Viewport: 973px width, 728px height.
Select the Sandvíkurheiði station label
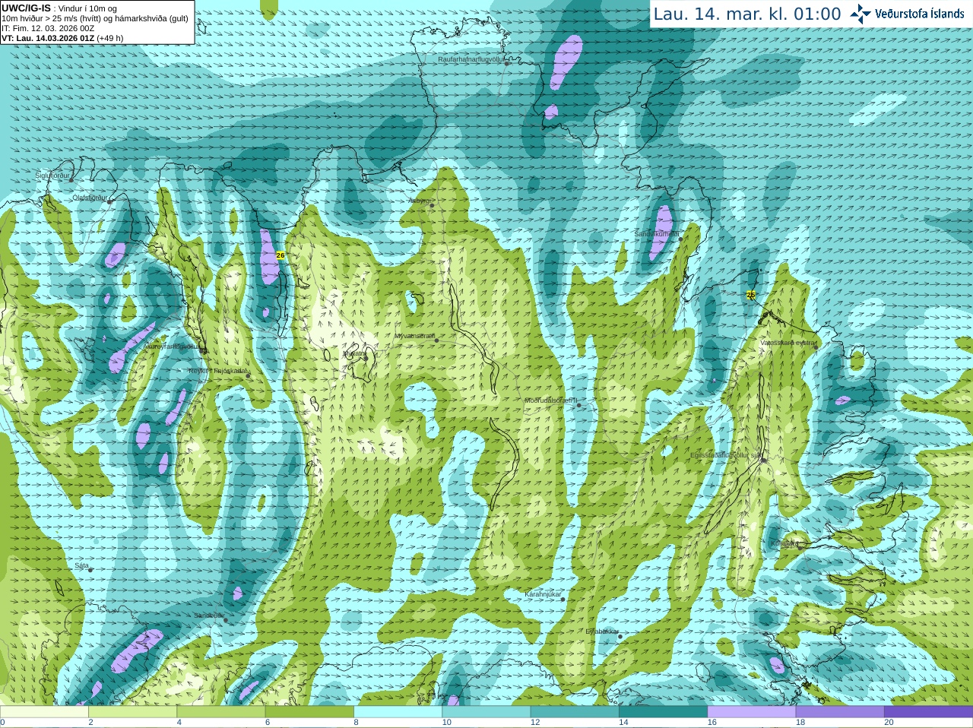click(657, 234)
